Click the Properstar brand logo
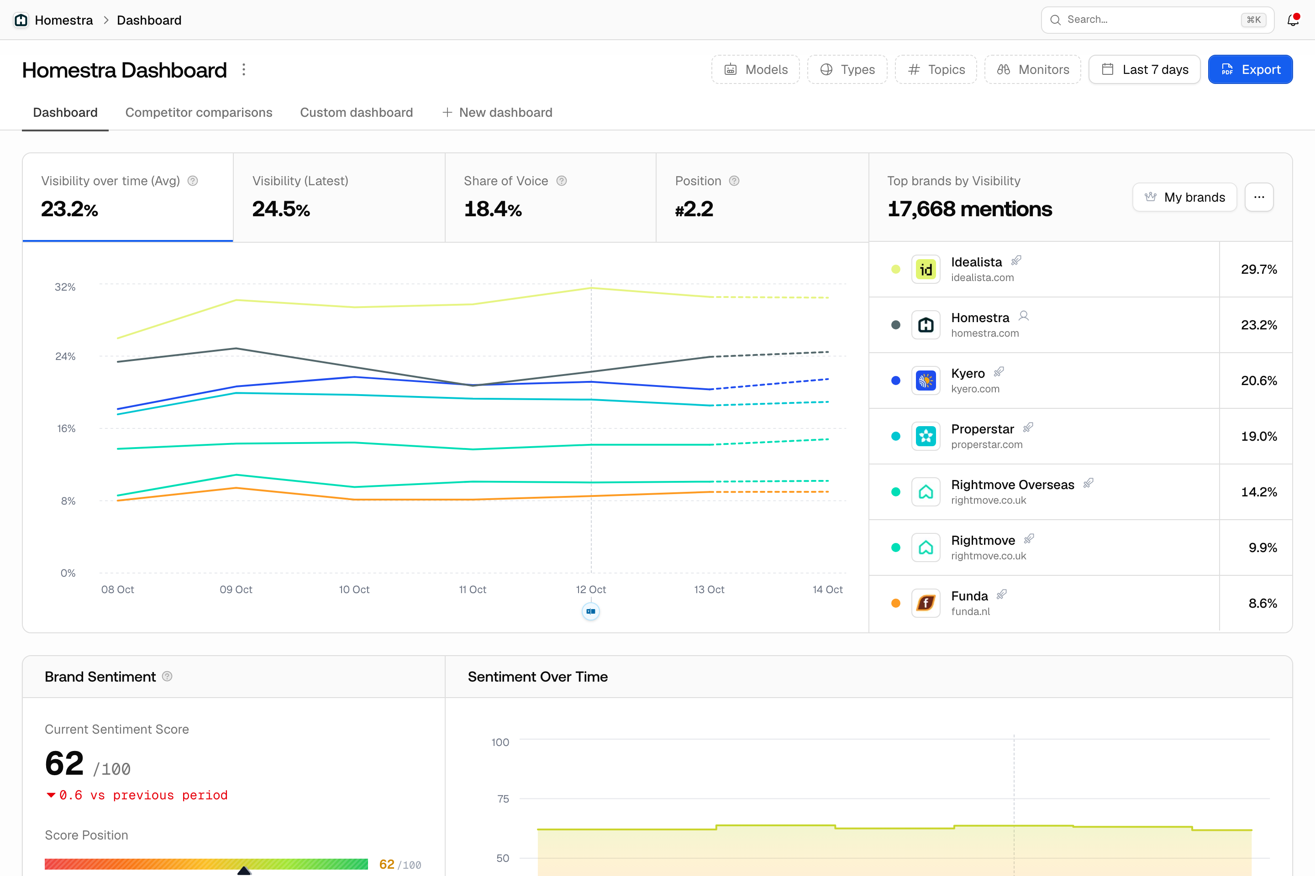The width and height of the screenshot is (1315, 876). click(x=926, y=436)
